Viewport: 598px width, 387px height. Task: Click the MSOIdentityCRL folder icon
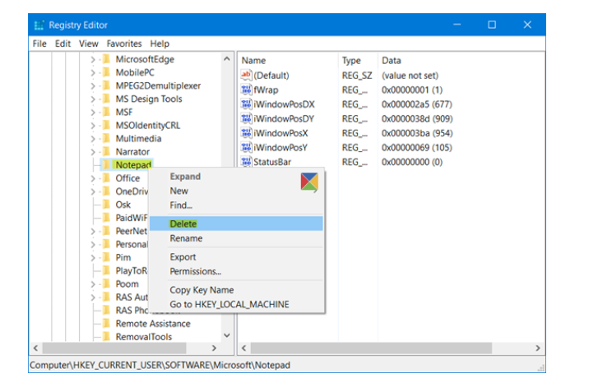[x=107, y=126]
